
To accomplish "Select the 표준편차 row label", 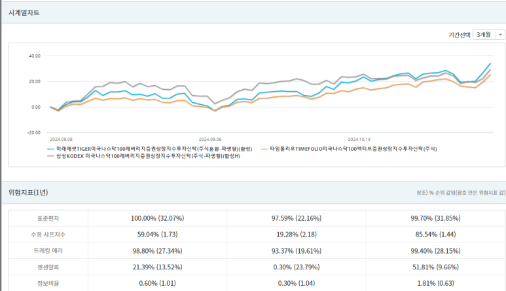I will (48, 218).
